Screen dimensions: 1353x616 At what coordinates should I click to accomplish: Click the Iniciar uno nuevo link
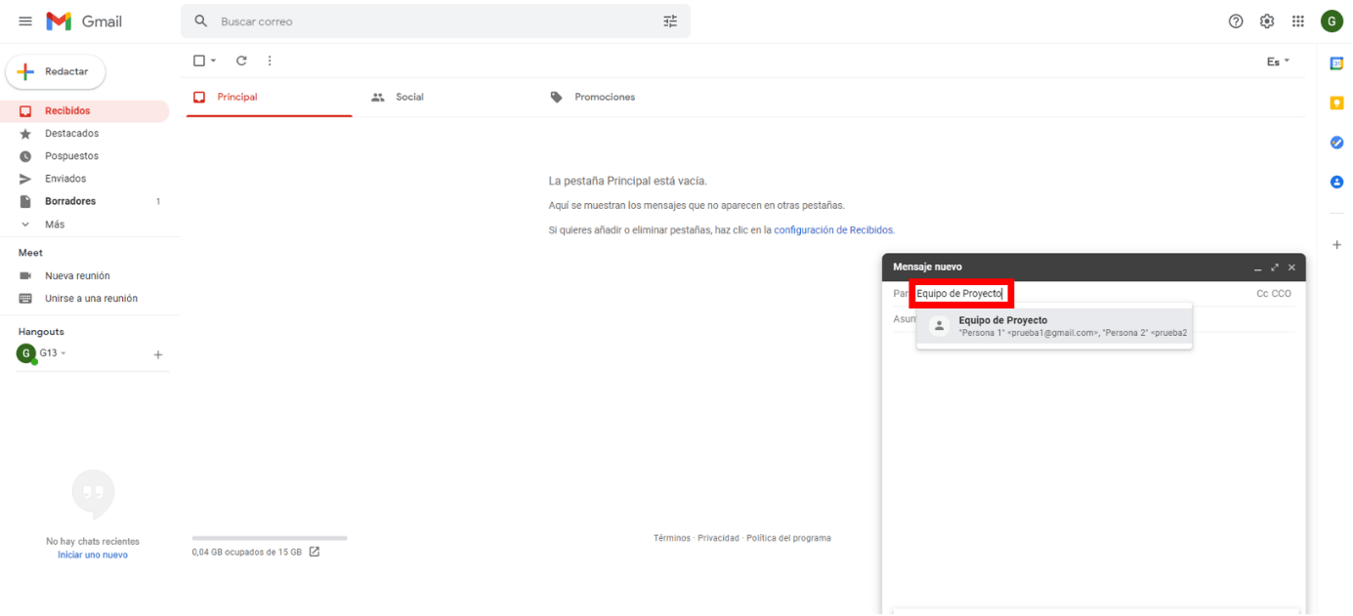pos(93,554)
